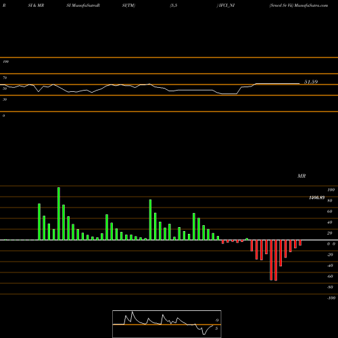Click the deepest red histogram bar
The image size is (338, 338).
point(276,260)
